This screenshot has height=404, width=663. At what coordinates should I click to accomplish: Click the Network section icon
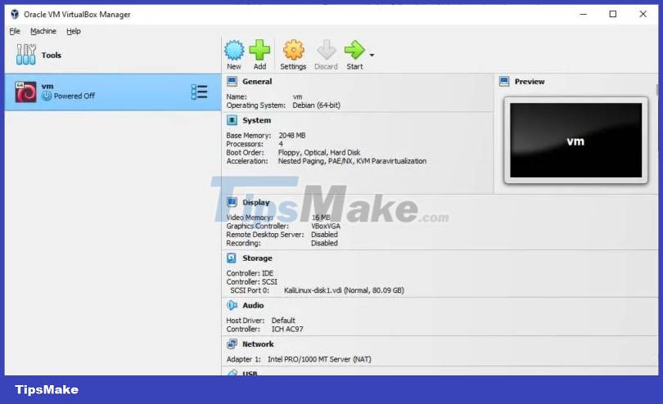point(232,344)
